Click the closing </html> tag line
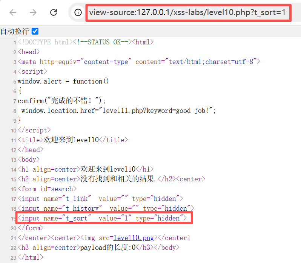 31,257
